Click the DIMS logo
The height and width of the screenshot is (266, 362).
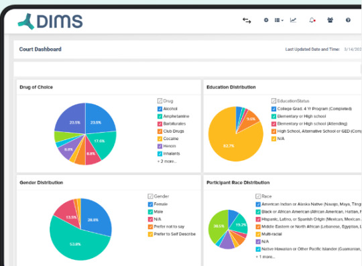click(x=50, y=21)
